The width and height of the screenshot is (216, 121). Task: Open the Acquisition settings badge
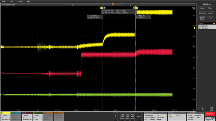click(195, 116)
